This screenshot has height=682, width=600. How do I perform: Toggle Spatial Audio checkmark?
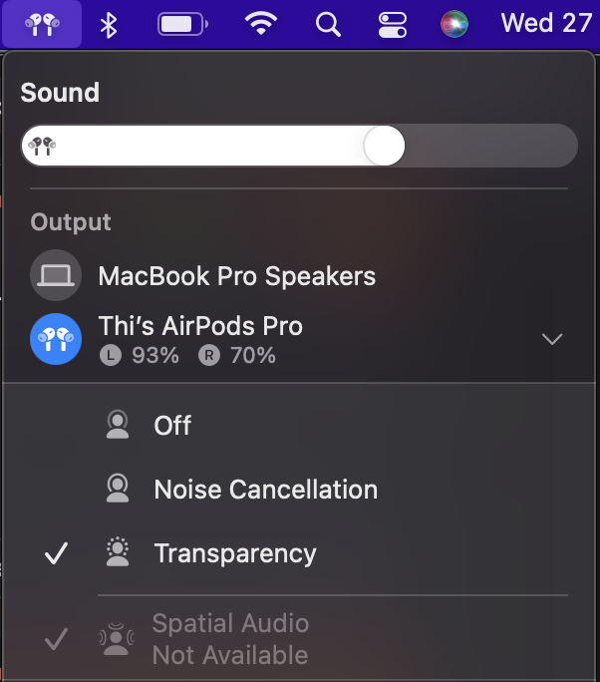click(56, 639)
